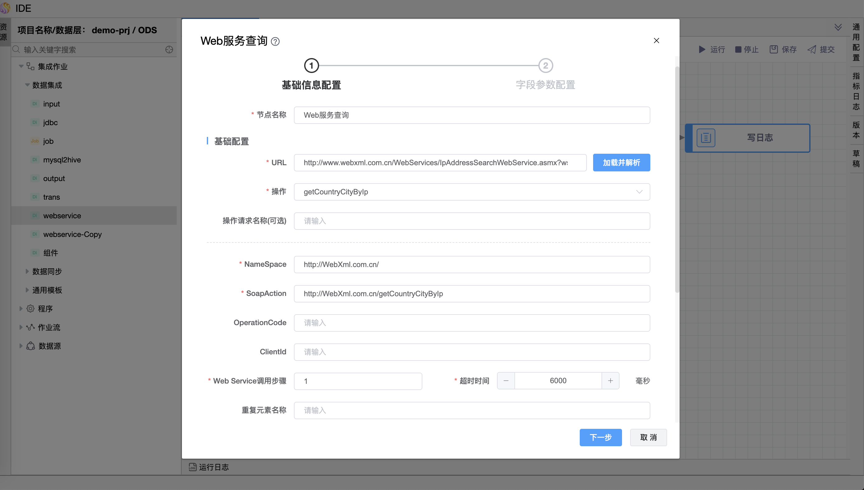Click the Submit paper plane icon
Viewport: 864px width, 490px height.
pyautogui.click(x=812, y=49)
